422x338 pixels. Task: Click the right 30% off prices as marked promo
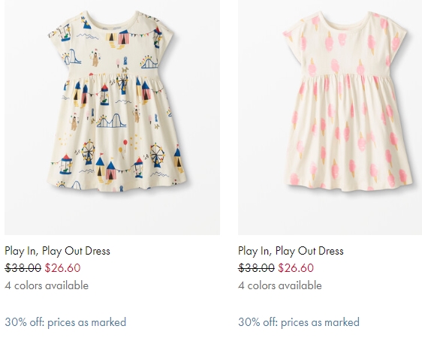pos(299,322)
